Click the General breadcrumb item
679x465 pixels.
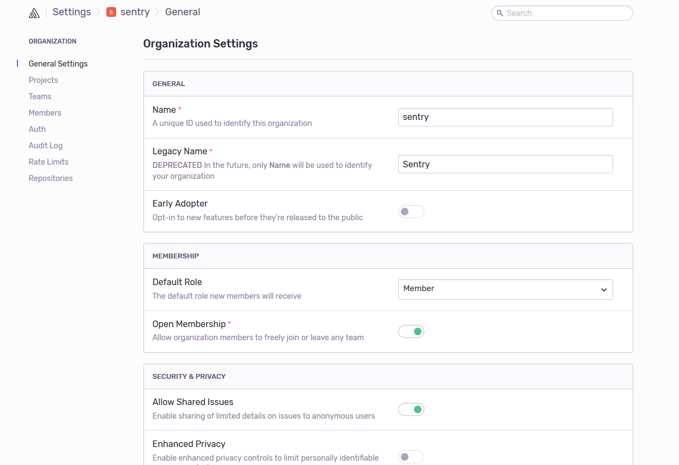coord(183,12)
